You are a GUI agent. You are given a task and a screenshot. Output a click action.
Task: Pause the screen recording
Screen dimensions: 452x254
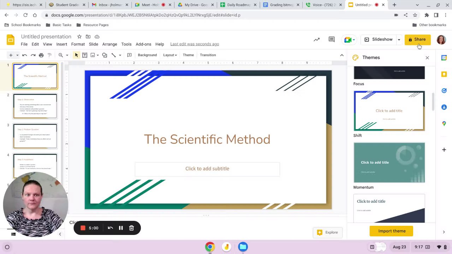pyautogui.click(x=121, y=228)
